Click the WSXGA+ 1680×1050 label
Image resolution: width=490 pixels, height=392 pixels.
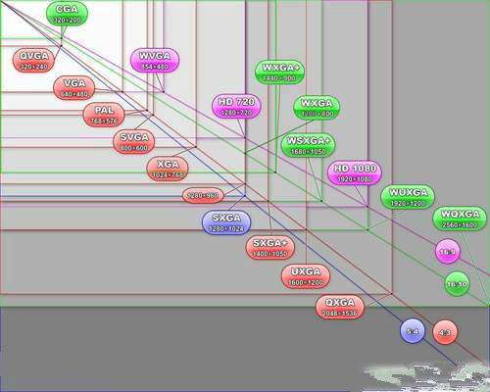[309, 145]
